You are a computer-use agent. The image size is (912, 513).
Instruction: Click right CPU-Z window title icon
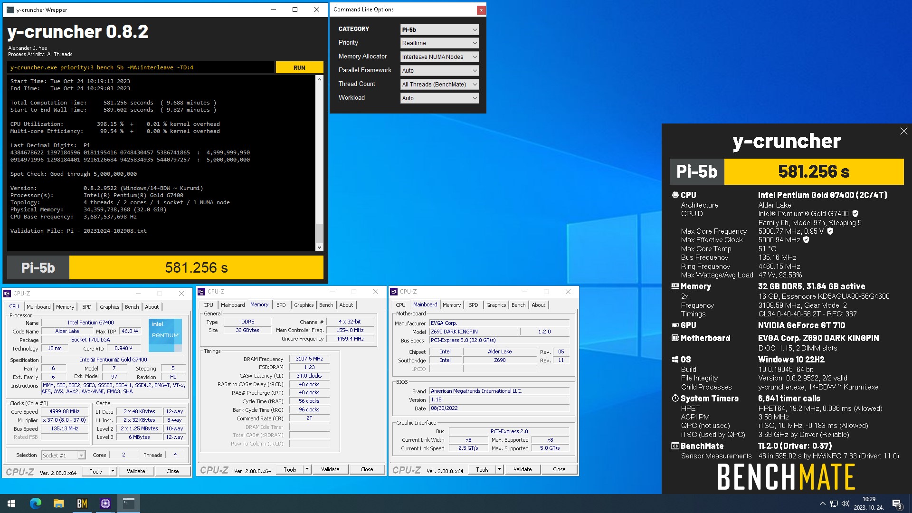coord(394,292)
